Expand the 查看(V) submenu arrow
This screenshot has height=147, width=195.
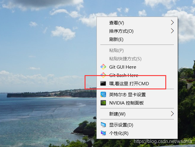point(172,23)
